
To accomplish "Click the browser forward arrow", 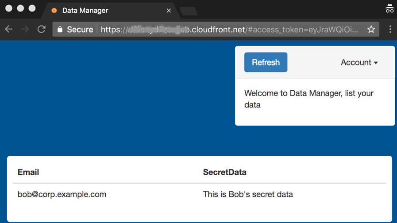I will coord(25,30).
